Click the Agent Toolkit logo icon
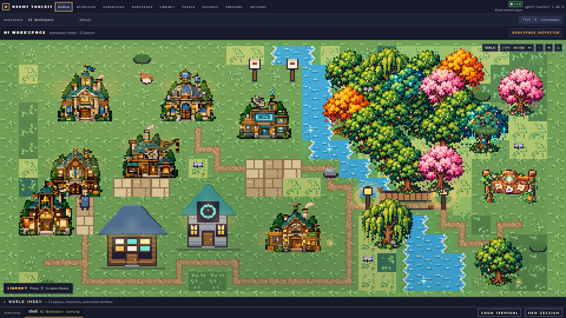 click(6, 6)
